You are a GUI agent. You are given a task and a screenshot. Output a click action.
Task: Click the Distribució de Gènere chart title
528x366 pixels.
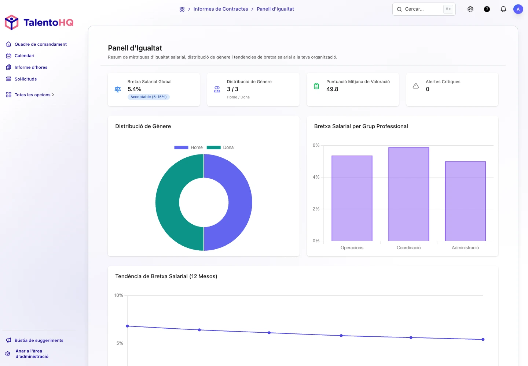[x=143, y=126]
